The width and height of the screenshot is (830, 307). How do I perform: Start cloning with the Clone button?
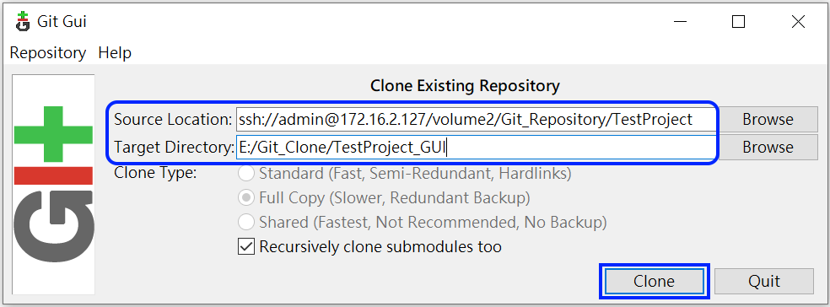[x=655, y=281]
